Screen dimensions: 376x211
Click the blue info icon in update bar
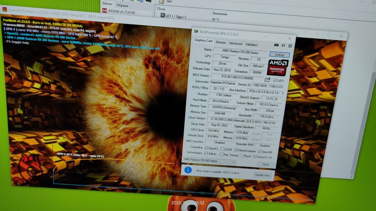tap(188, 170)
